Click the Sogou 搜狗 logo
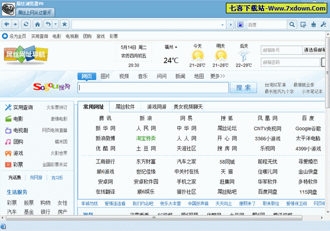 coord(52,86)
